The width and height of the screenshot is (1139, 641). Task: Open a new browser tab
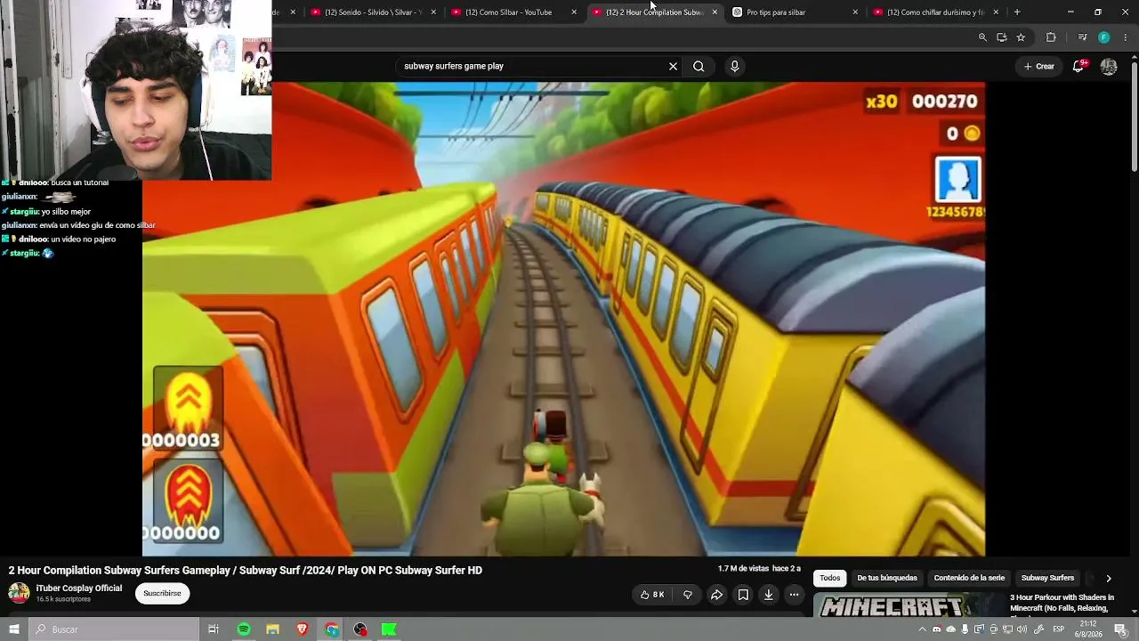tap(1017, 12)
